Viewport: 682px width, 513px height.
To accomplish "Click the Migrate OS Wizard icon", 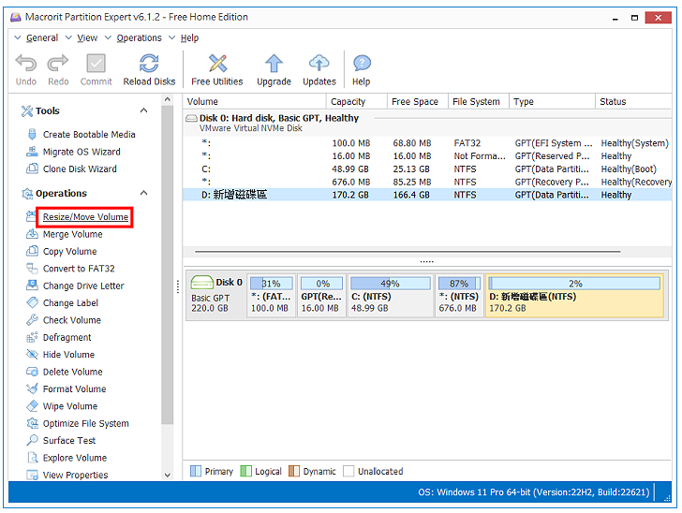I will tap(32, 152).
